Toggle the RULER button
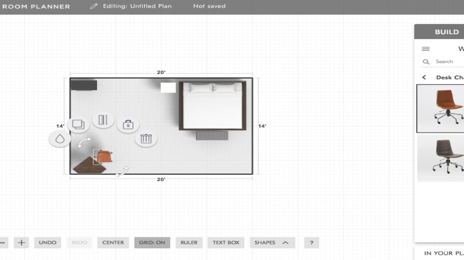Image resolution: width=464 pixels, height=260 pixels. (189, 242)
